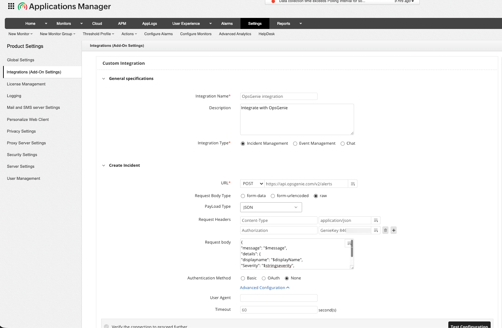The image size is (502, 328).
Task: Choose raw request body type
Action: [x=316, y=196]
